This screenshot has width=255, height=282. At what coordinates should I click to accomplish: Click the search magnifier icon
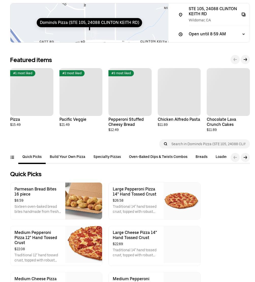pos(166,144)
